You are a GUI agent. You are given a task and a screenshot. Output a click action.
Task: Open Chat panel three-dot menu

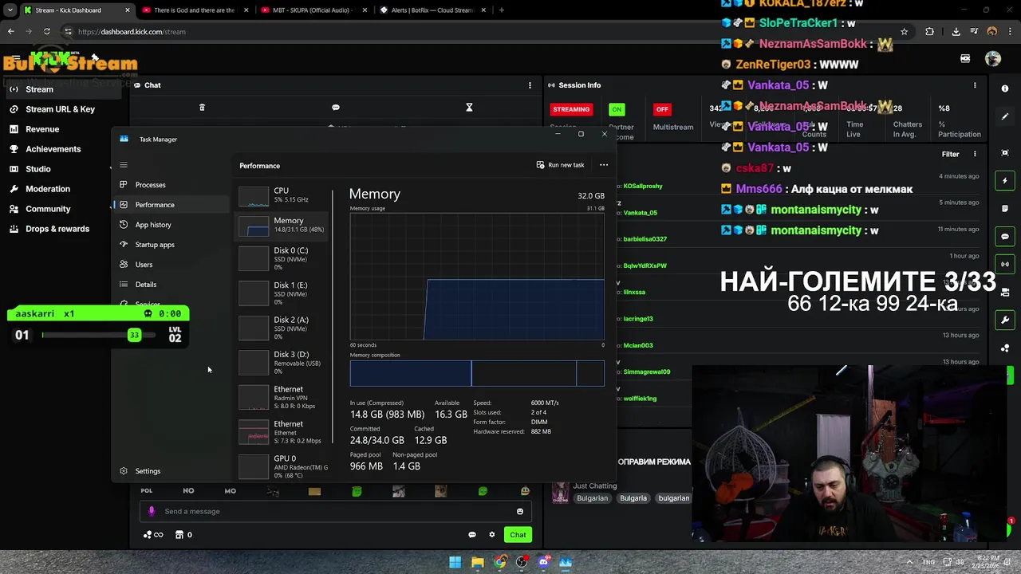[530, 85]
